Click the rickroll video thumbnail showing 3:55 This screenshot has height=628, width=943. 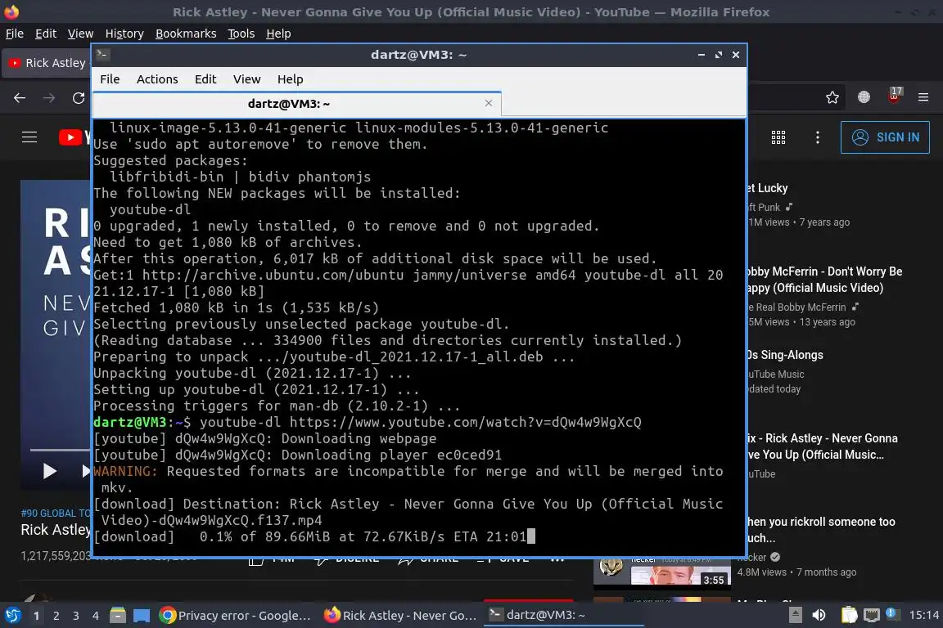pyautogui.click(x=662, y=572)
